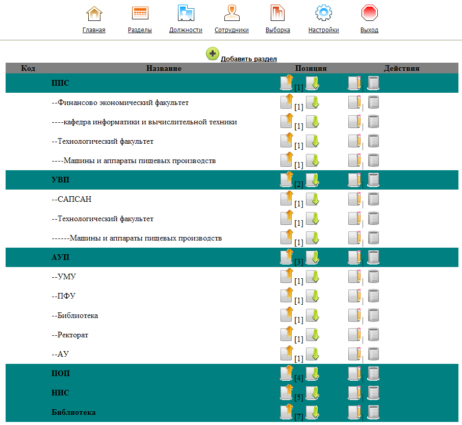The width and height of the screenshot is (462, 425).
Task: Go to Настройки menu link text
Action: click(x=323, y=30)
